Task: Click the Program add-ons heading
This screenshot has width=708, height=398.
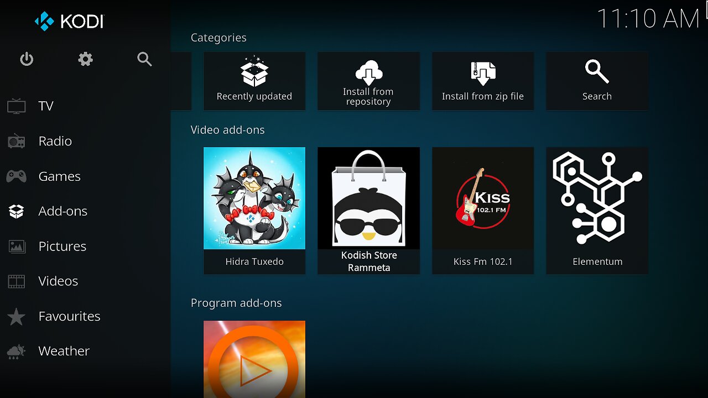Action: (236, 303)
